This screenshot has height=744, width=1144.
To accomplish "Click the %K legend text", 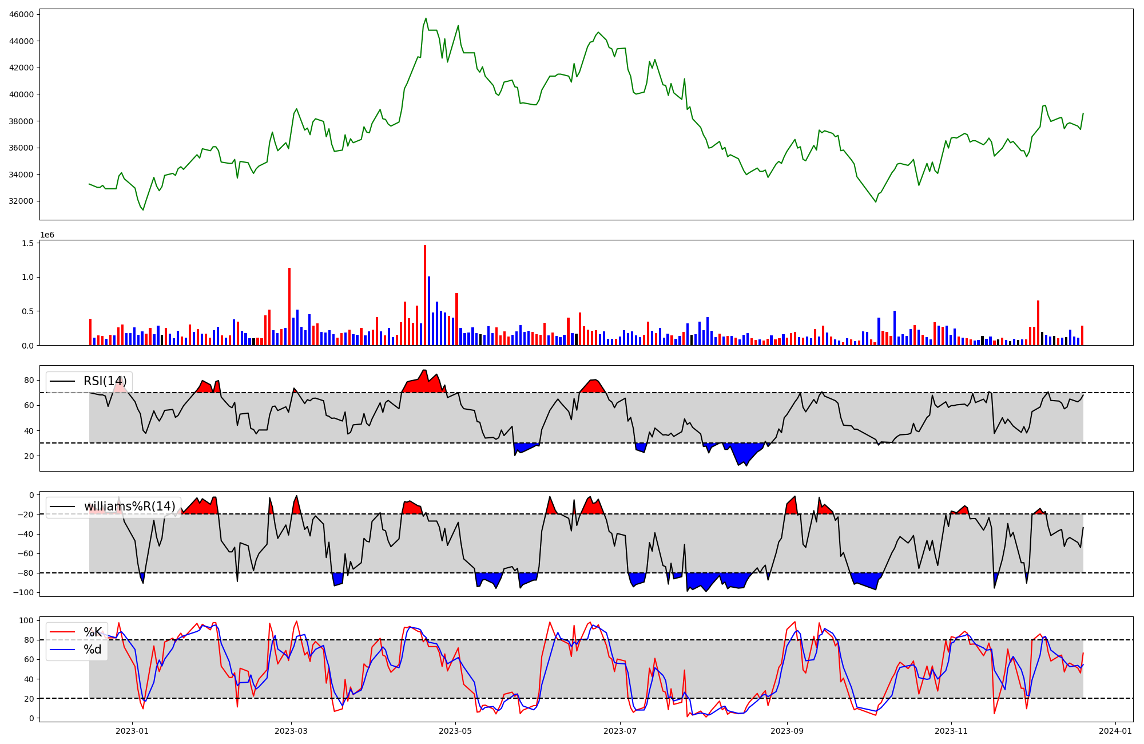I will pos(93,632).
